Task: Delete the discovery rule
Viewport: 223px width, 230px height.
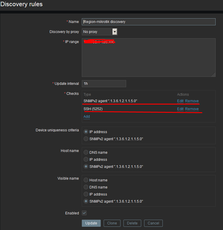Action: click(132, 223)
